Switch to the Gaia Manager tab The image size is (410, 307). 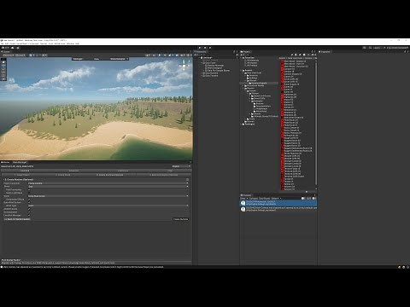(x=20, y=162)
